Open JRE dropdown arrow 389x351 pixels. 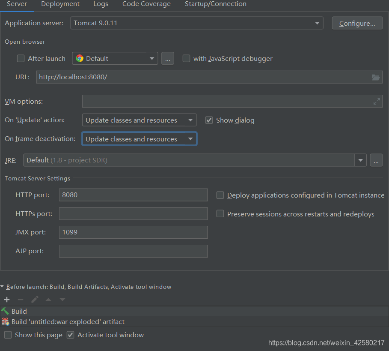(x=360, y=160)
